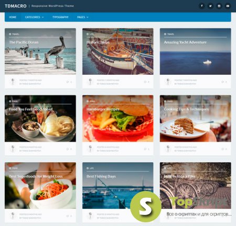Open the YouTube social icon
The width and height of the screenshot is (236, 226).
point(228,6)
